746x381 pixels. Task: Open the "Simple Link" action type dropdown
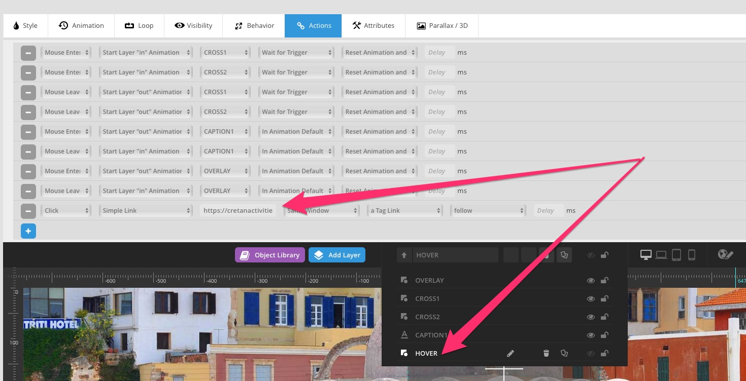[x=146, y=211]
